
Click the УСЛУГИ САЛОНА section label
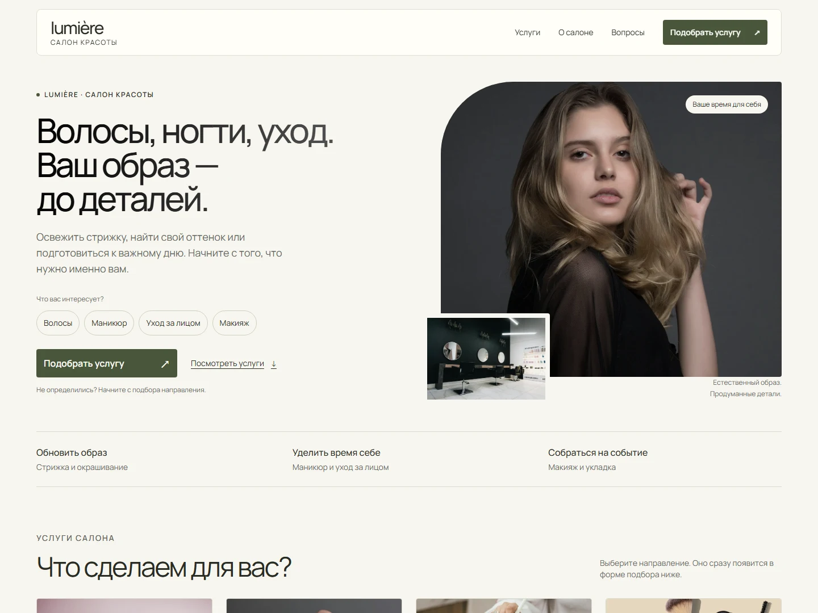pos(76,538)
